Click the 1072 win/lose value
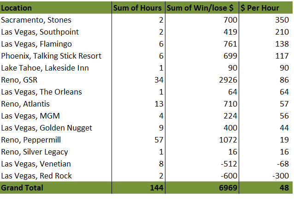 point(228,140)
